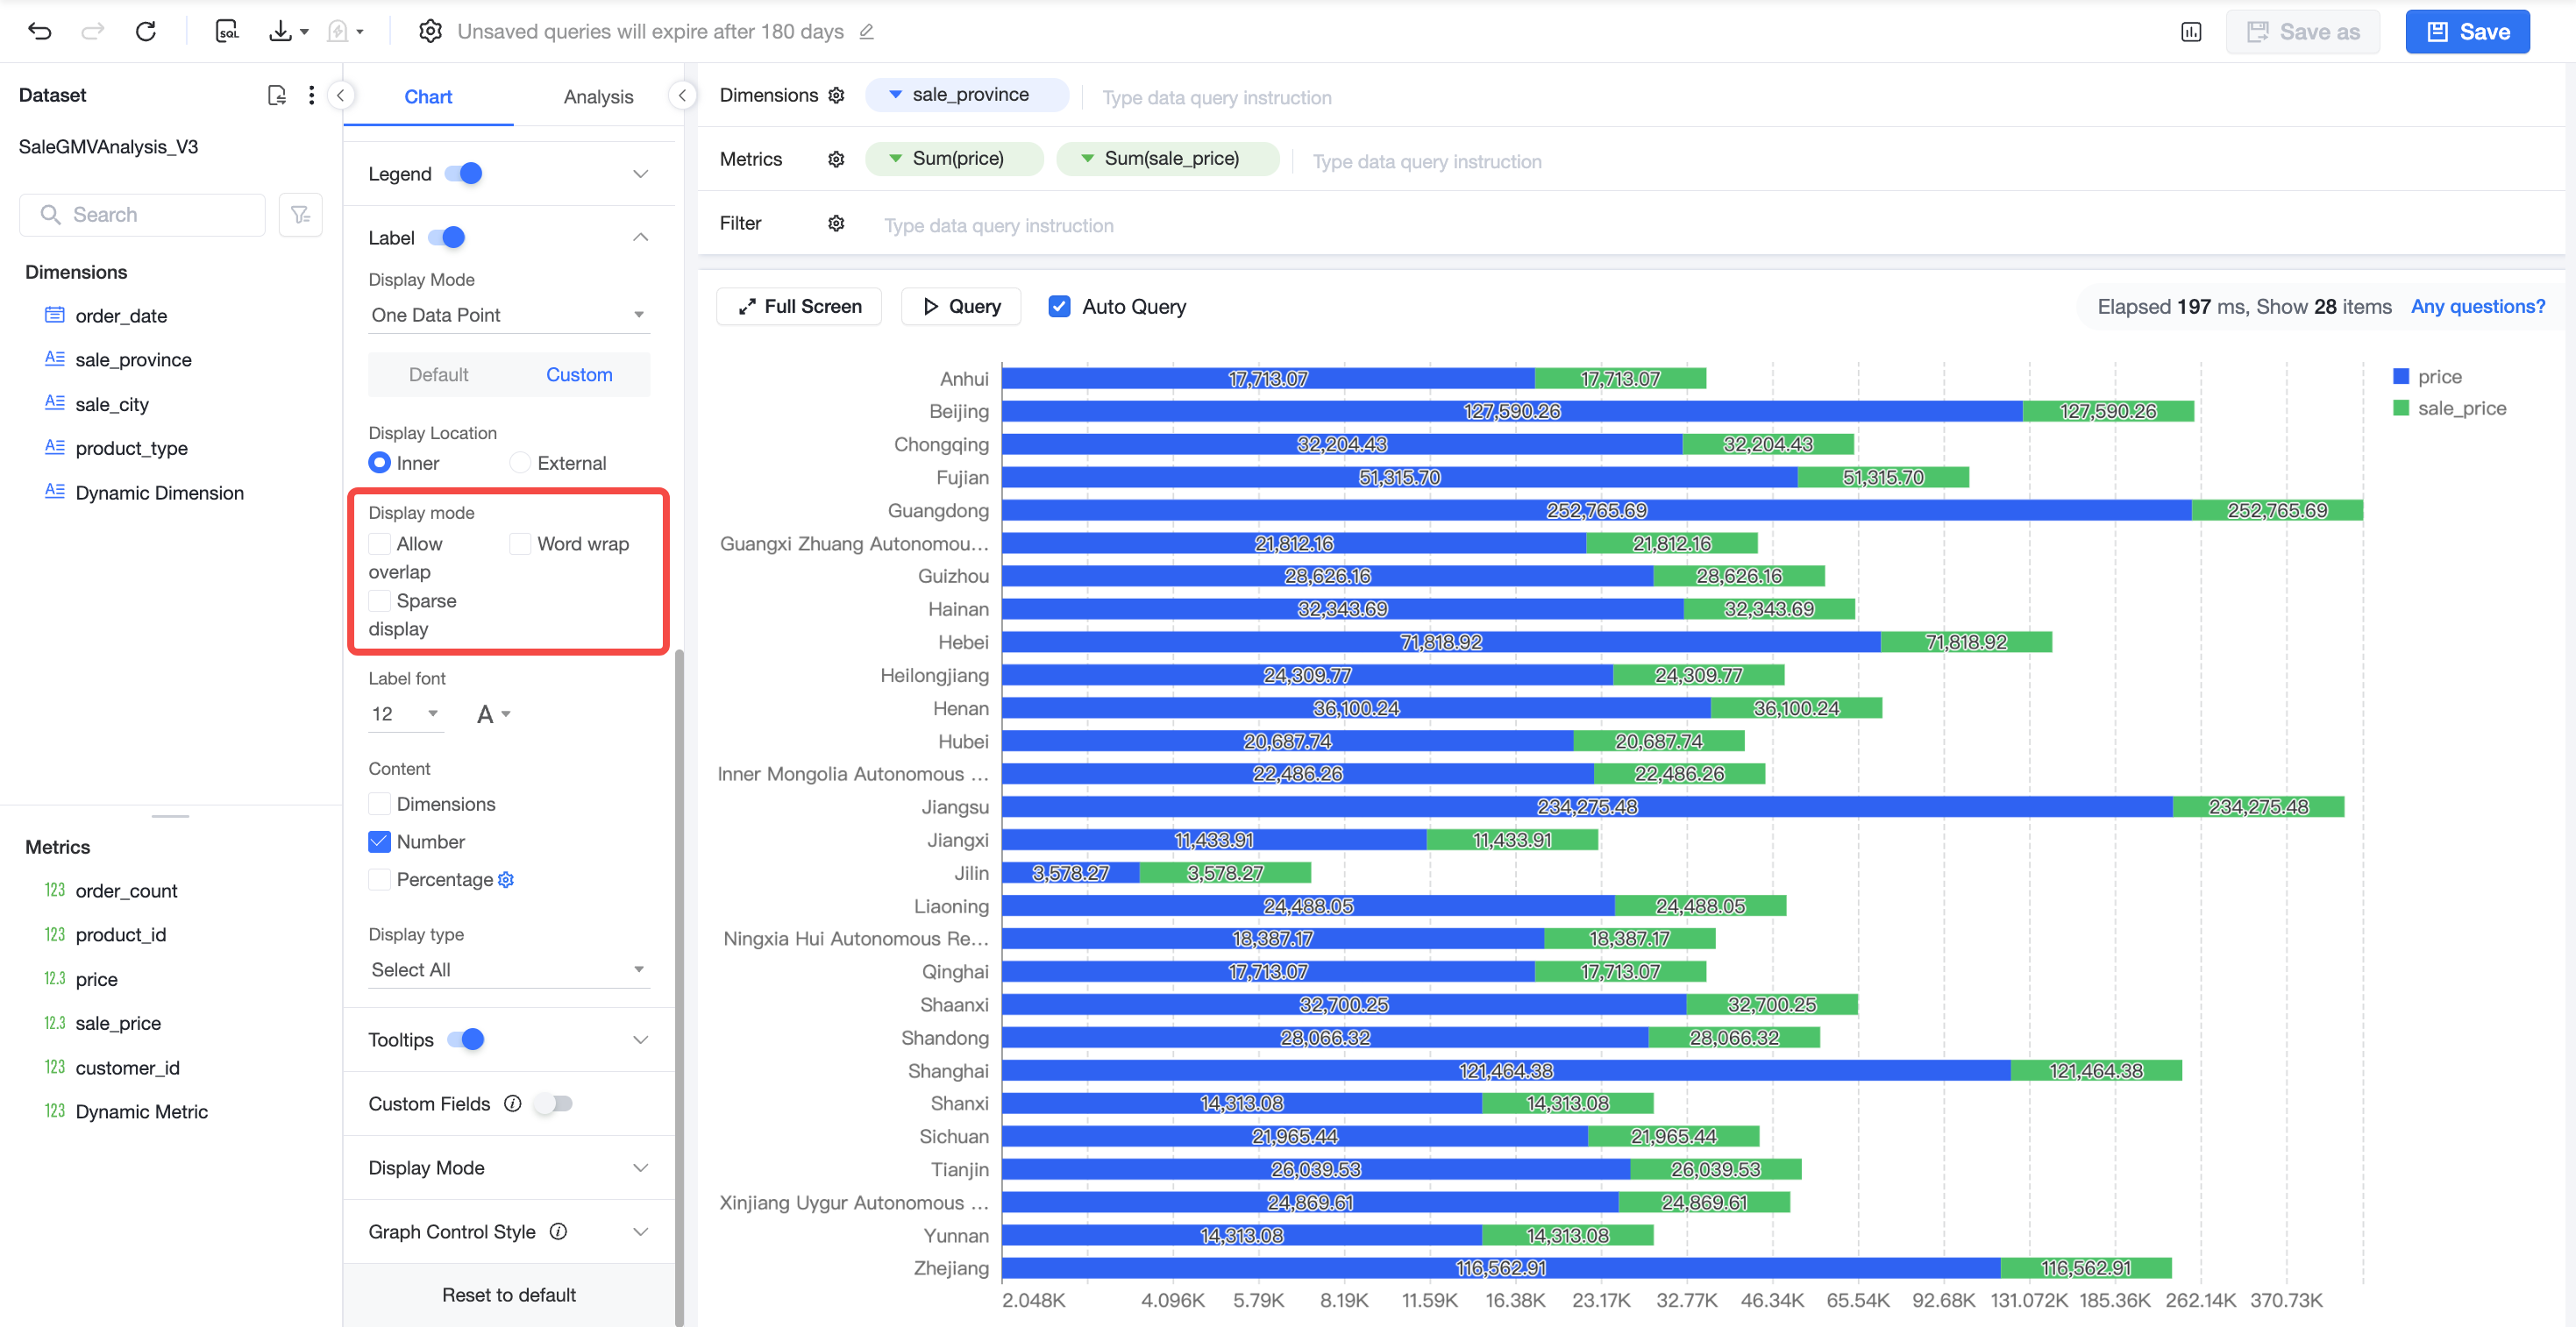This screenshot has height=1327, width=2576.
Task: Enable the Custom Fields toggle
Action: click(x=553, y=1103)
